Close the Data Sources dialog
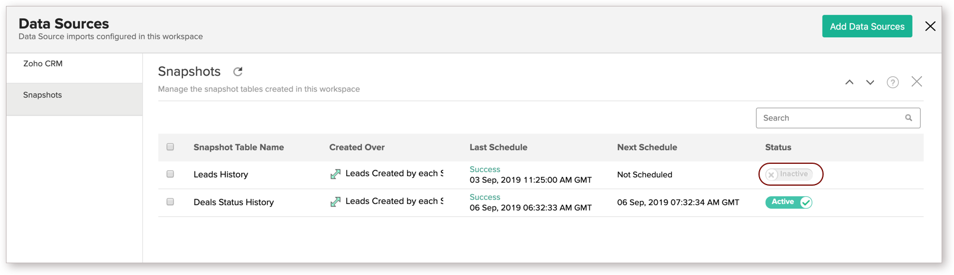Viewport: 954px width, 275px height. pyautogui.click(x=930, y=26)
